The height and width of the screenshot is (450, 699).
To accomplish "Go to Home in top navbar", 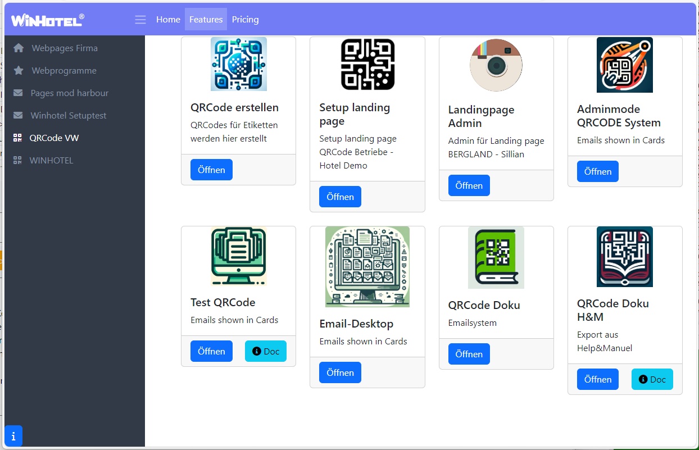I will (168, 20).
